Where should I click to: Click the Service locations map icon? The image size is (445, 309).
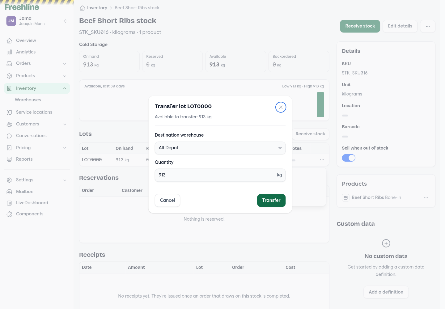9,112
